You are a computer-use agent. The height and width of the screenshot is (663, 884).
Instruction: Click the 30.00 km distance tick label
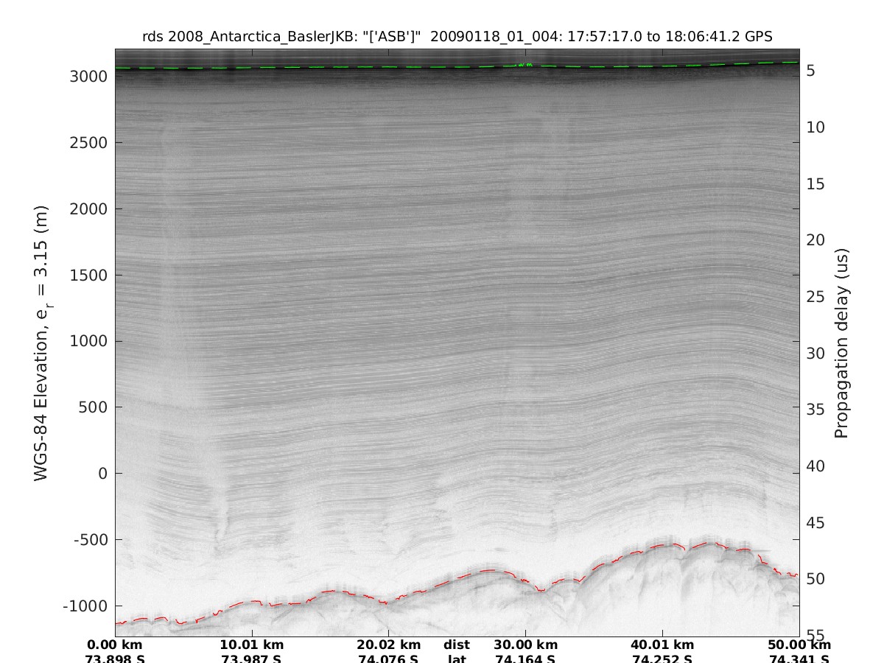(525, 645)
